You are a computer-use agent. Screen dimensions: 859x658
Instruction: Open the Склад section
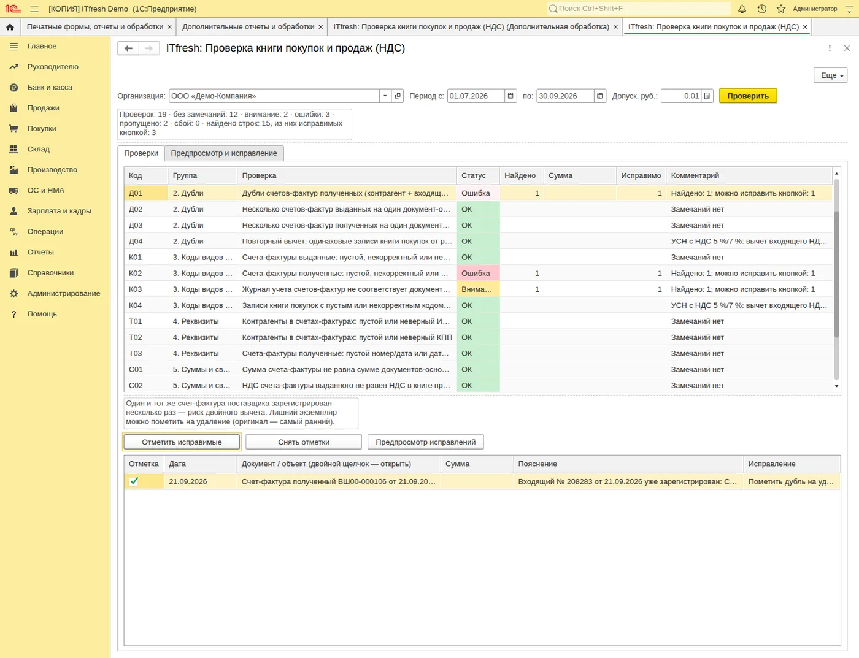[x=39, y=149]
